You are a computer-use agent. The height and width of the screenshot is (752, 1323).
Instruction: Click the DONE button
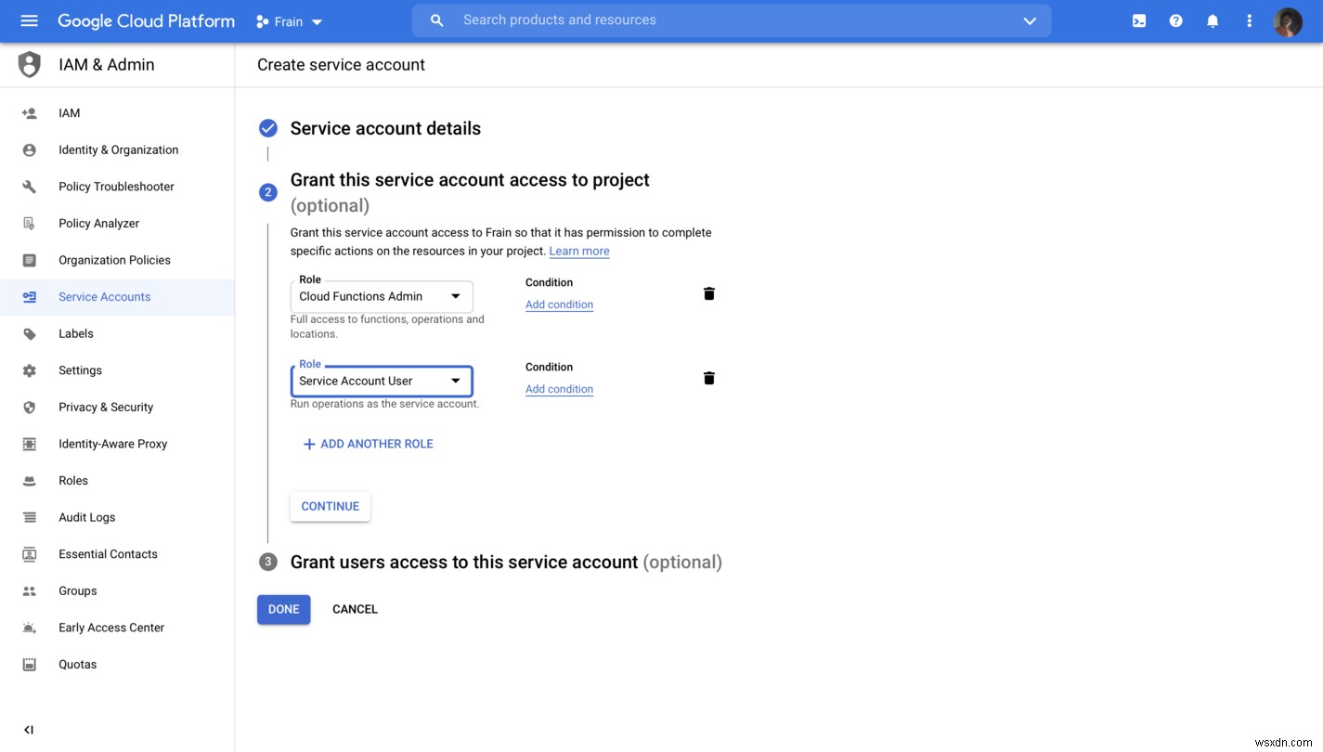pos(283,609)
